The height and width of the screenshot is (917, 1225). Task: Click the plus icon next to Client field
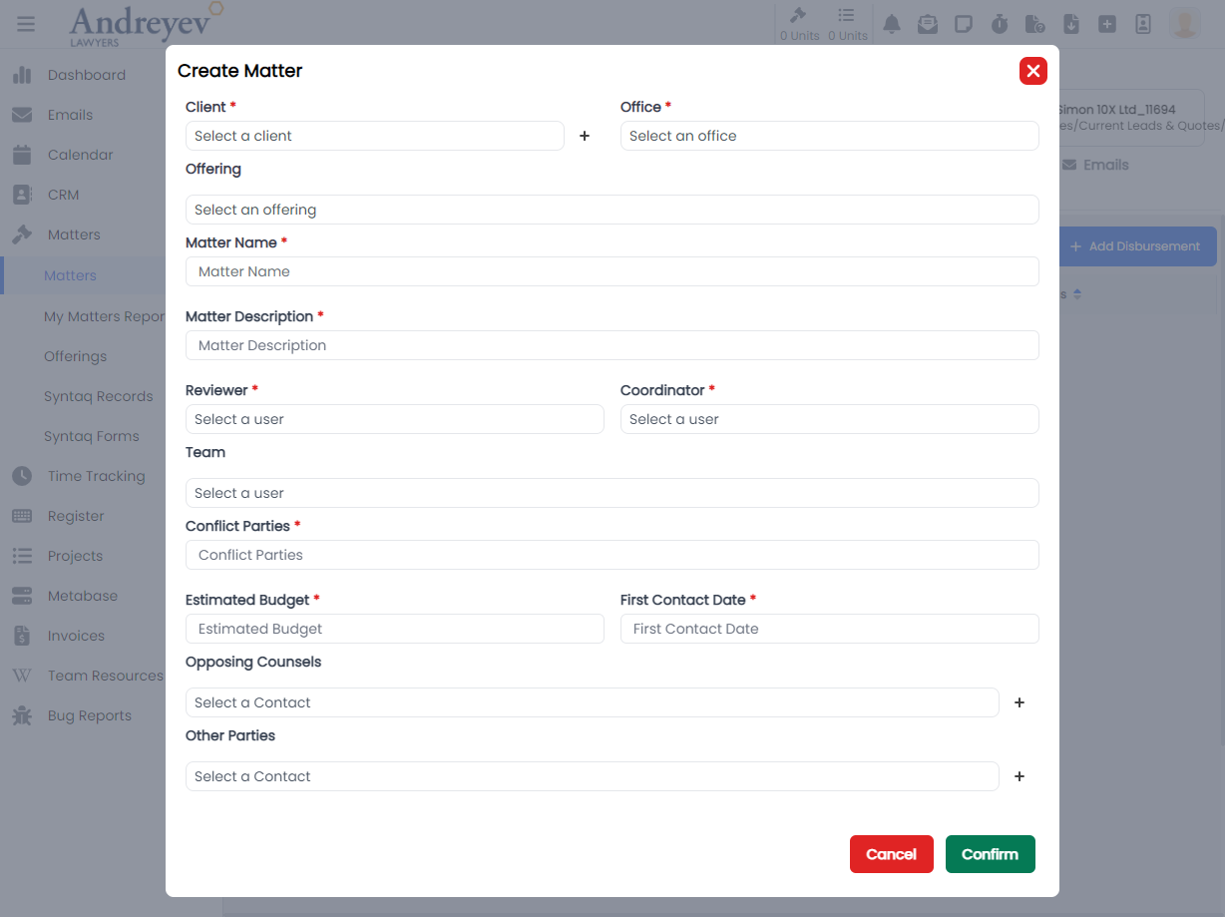click(585, 136)
